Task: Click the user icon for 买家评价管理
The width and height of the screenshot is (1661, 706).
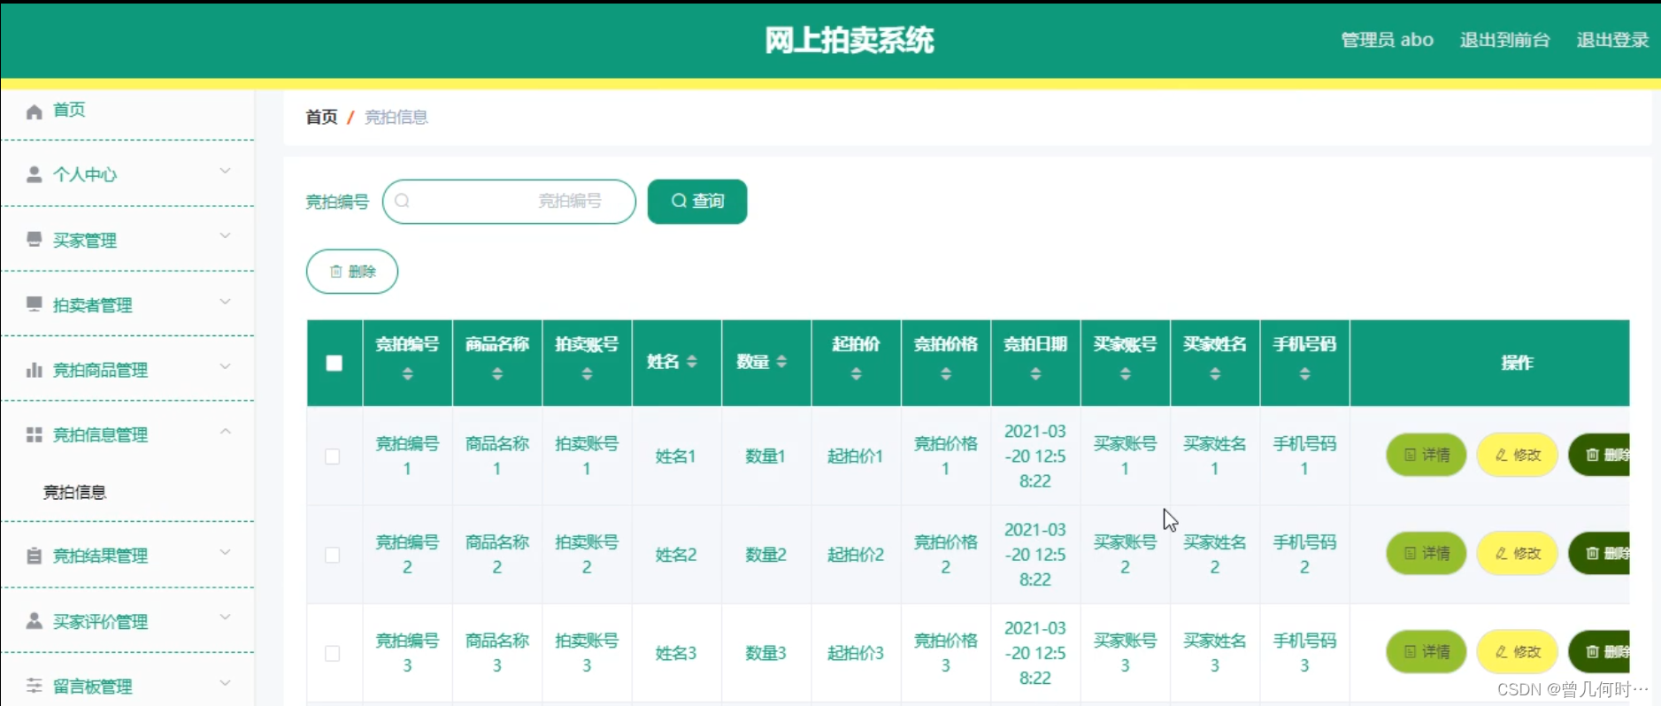Action: pyautogui.click(x=35, y=621)
